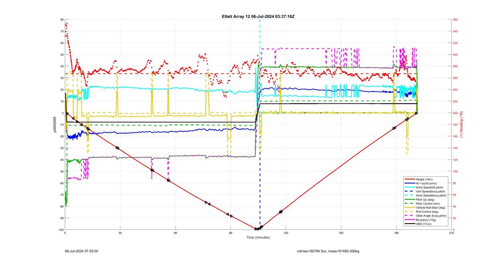Click time axis tick label '150'

[341, 233]
